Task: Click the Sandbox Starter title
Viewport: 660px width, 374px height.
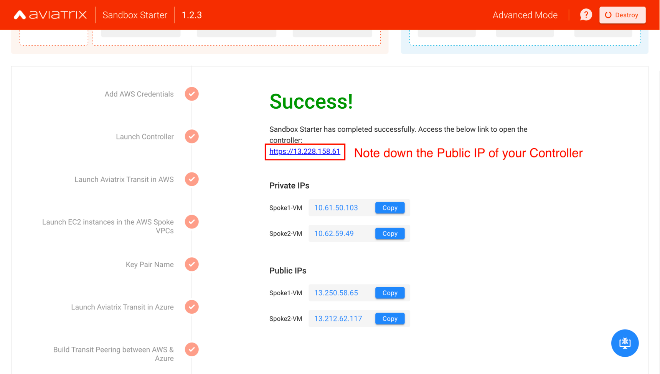Action: click(135, 15)
